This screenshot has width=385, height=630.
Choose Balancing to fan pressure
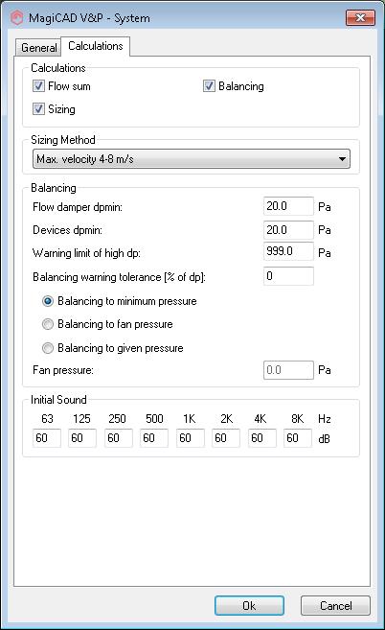pyautogui.click(x=48, y=324)
